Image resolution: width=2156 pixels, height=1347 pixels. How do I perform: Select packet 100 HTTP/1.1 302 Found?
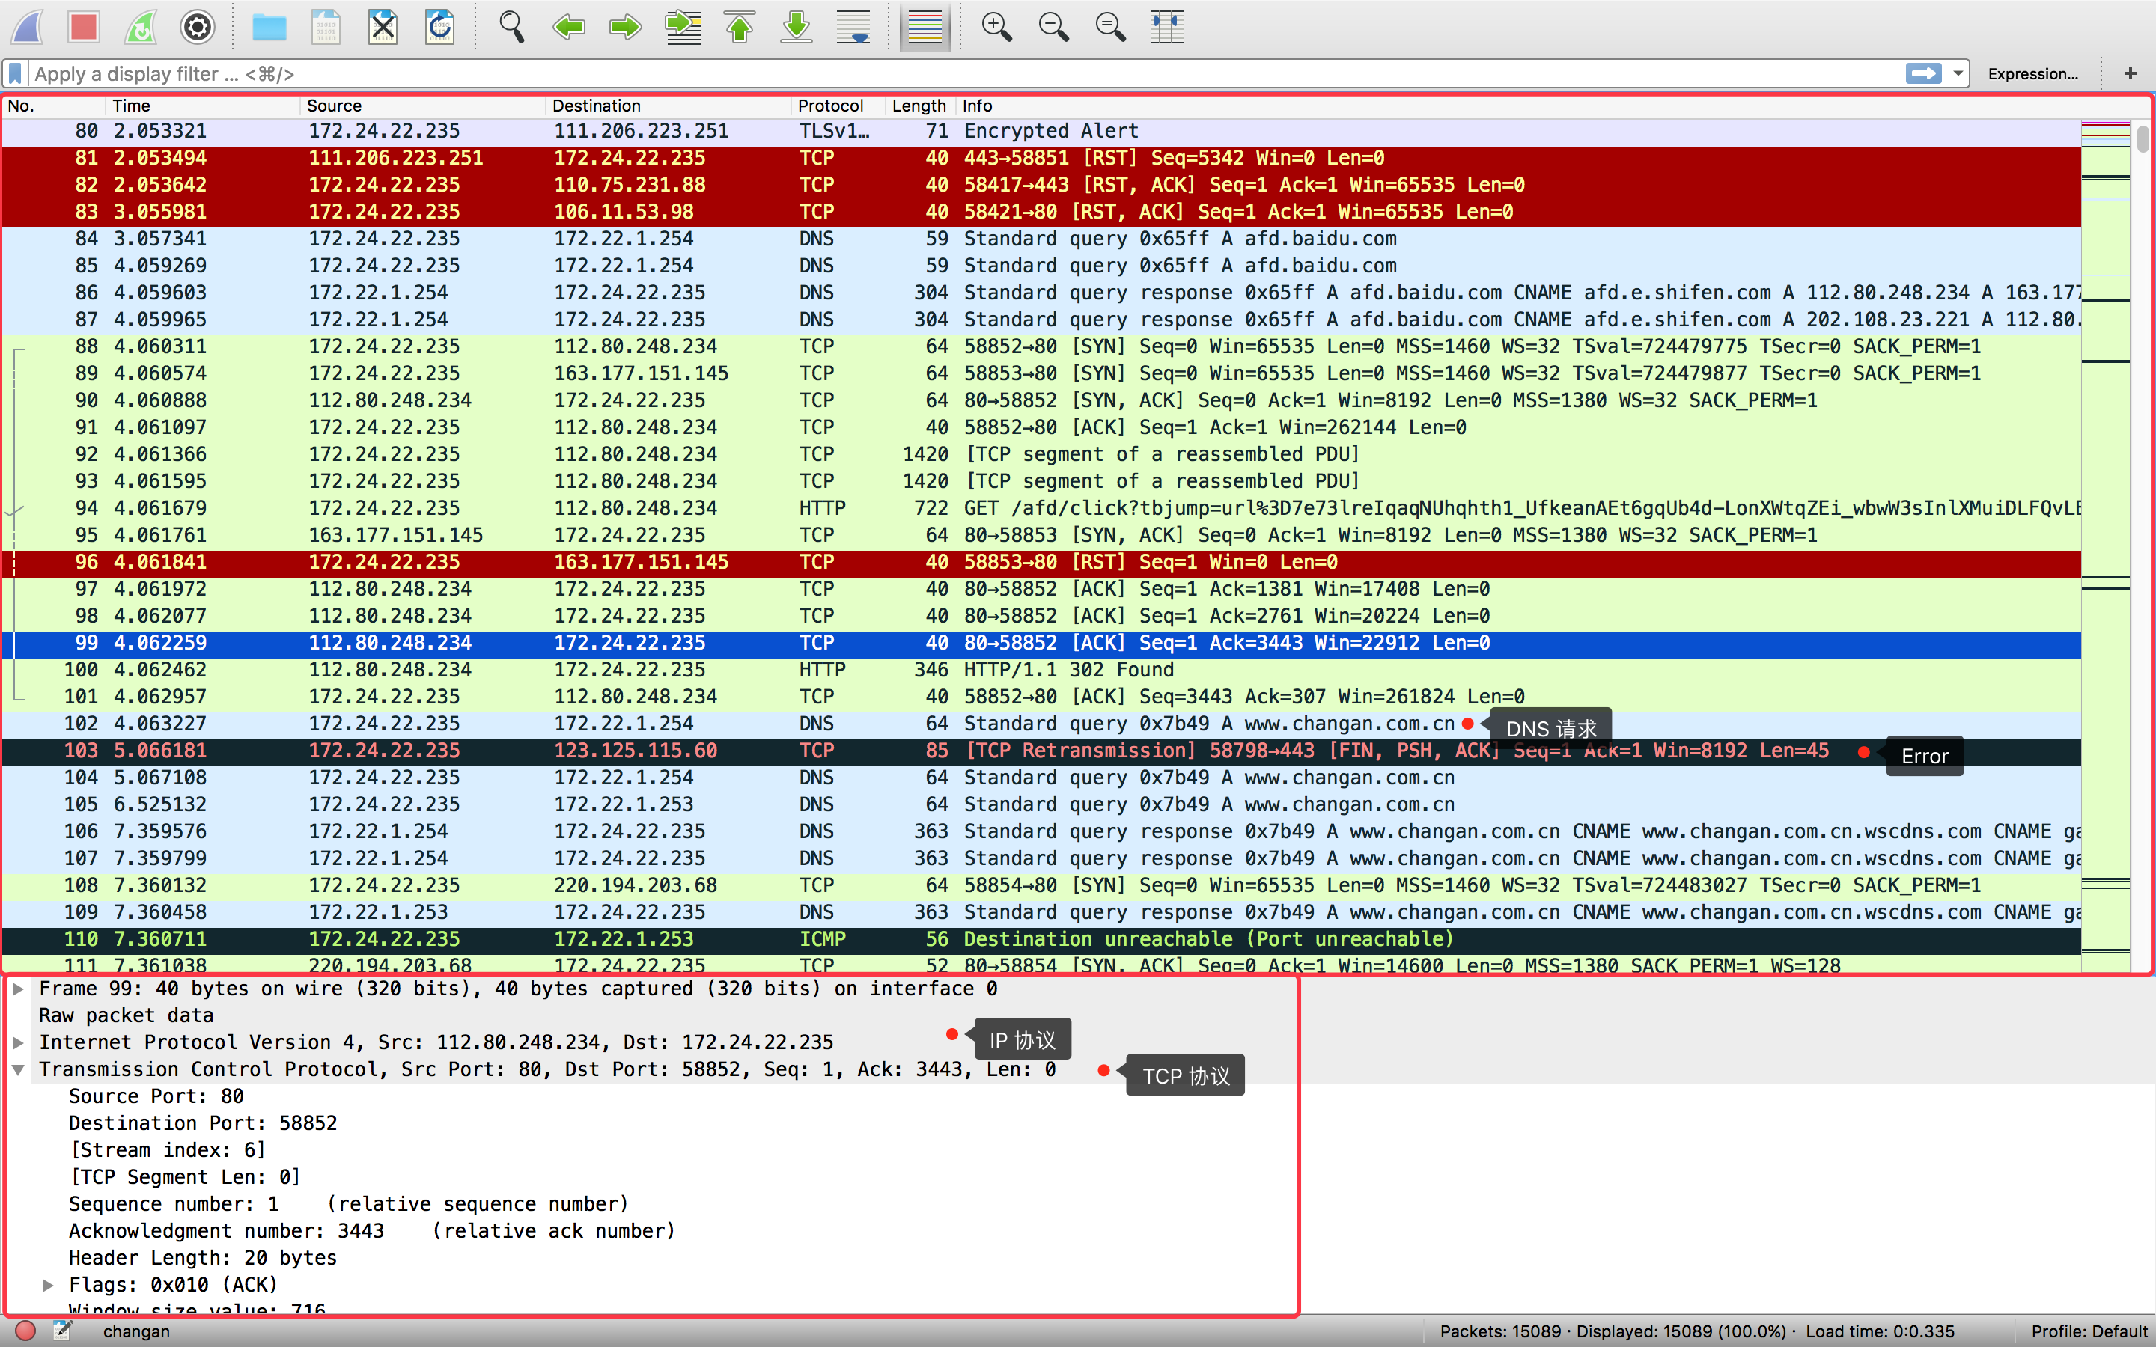(1041, 670)
